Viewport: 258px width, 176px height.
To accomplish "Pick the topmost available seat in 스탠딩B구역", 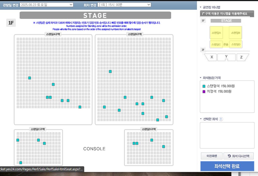I will (110, 71).
